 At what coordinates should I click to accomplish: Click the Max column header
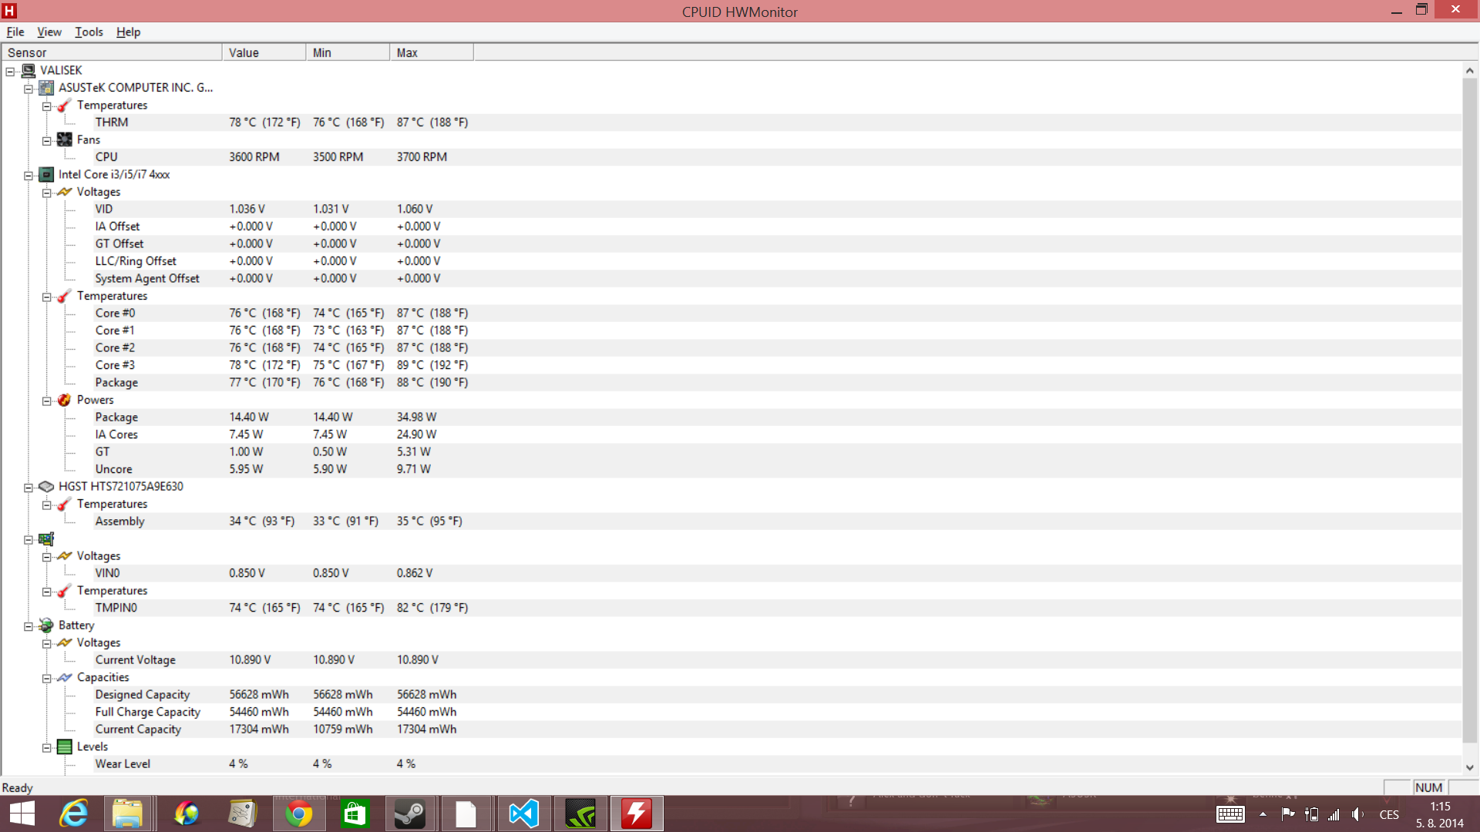click(x=431, y=52)
